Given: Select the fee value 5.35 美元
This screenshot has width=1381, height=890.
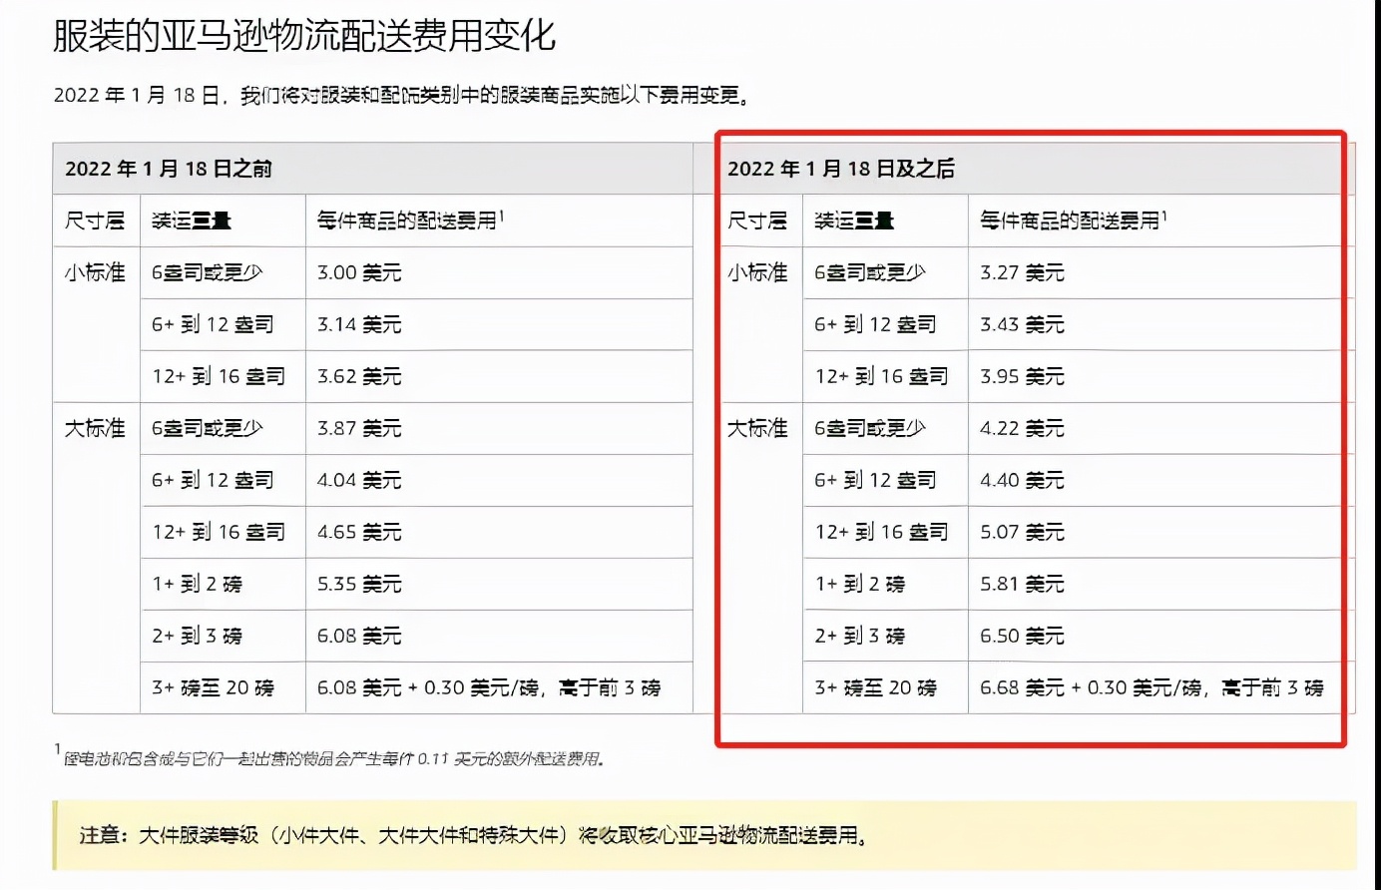Looking at the screenshot, I should [359, 584].
